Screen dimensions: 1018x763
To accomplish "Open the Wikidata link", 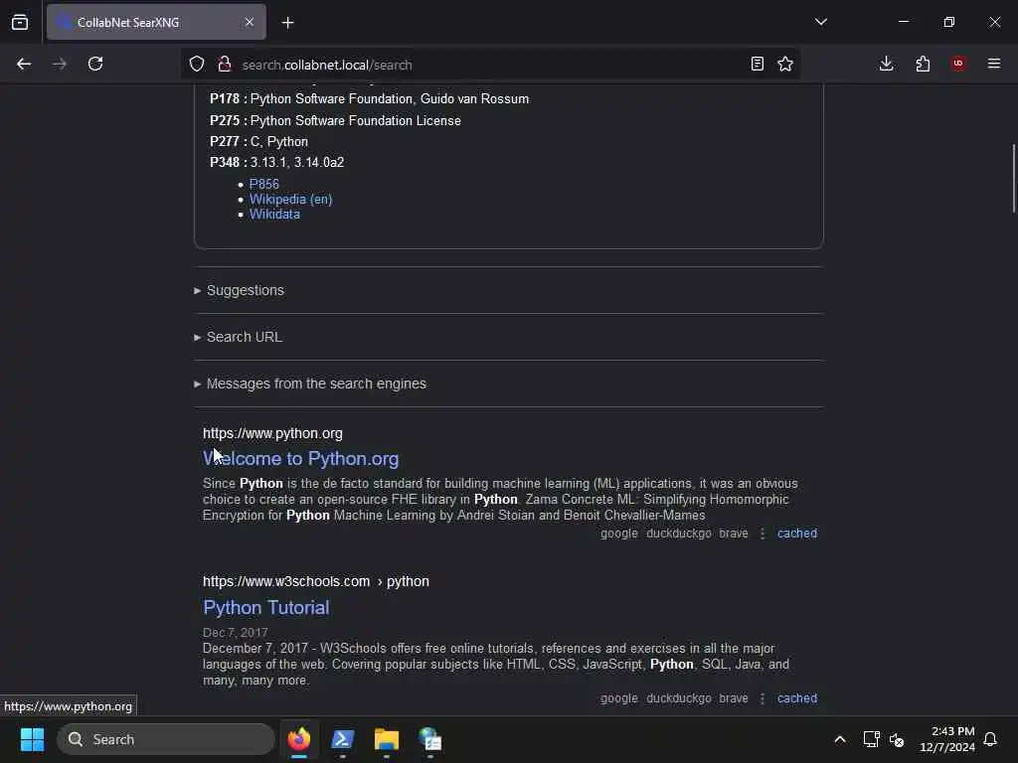I will [274, 215].
